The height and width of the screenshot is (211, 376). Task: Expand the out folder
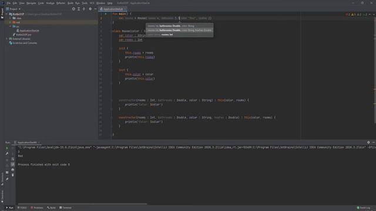pos(11,22)
